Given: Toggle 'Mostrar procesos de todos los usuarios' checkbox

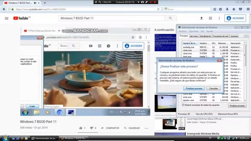Looking at the screenshot, I should coord(183,105).
